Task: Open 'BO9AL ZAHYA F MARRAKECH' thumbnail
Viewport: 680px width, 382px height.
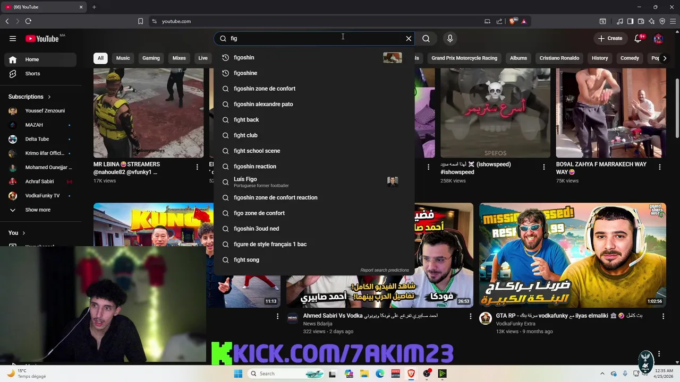Action: [611, 112]
